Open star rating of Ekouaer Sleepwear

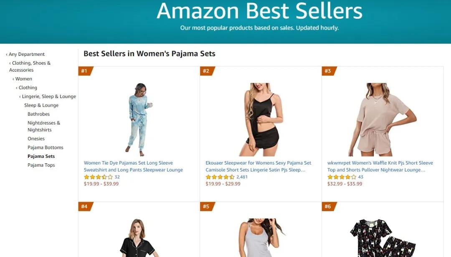[220, 177]
